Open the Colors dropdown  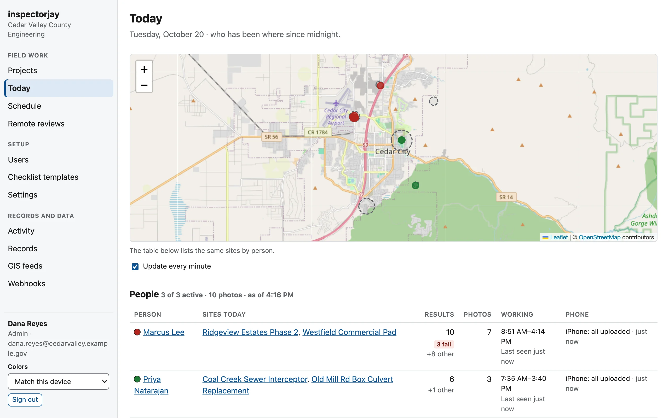58,381
